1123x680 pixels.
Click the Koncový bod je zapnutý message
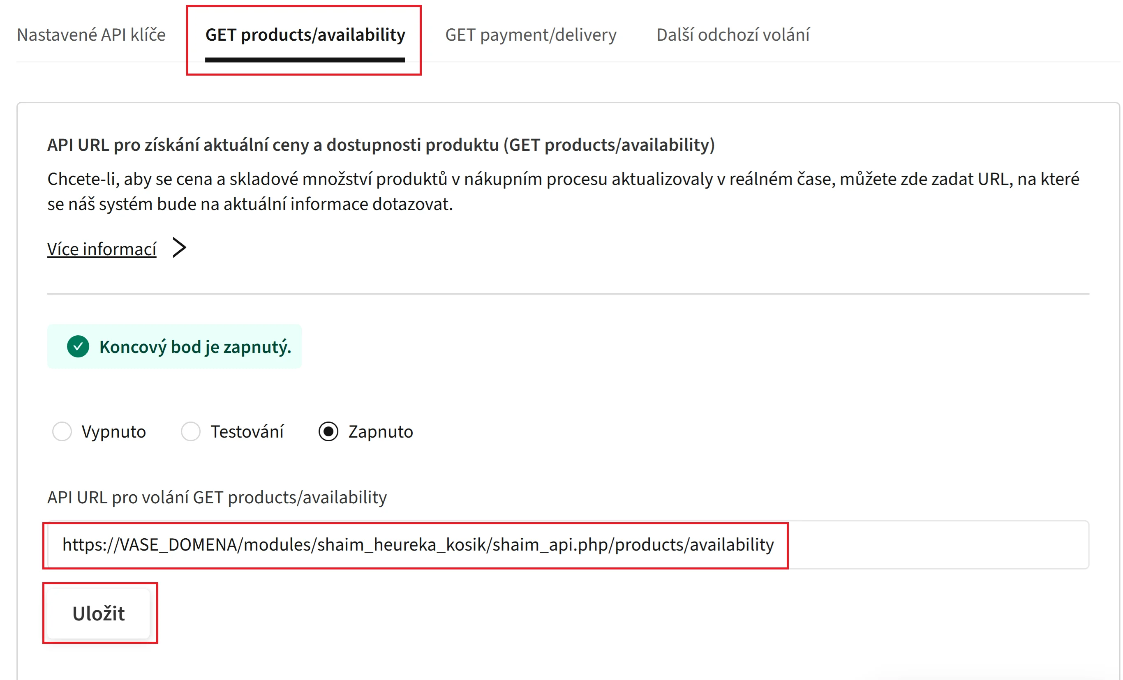pos(195,347)
